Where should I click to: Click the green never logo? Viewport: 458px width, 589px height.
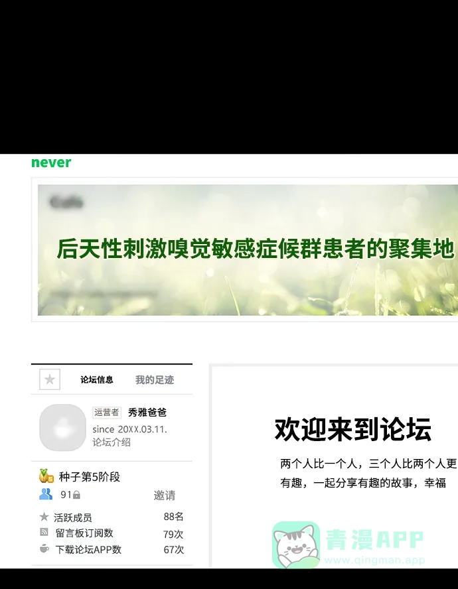pos(51,163)
